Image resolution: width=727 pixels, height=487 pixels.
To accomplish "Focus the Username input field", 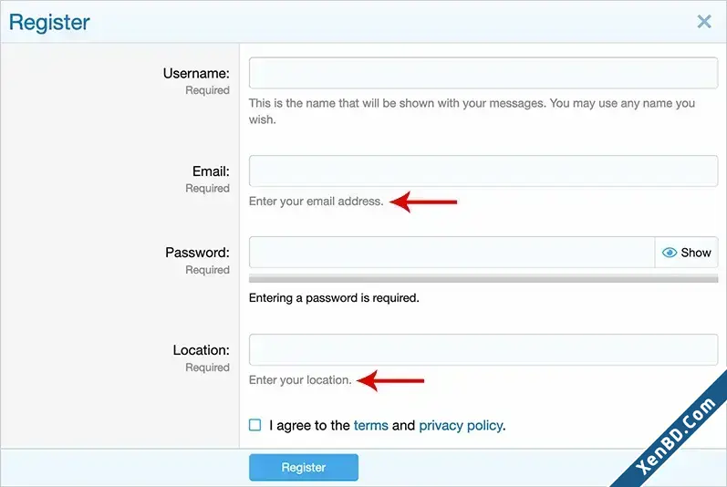I will pyautogui.click(x=483, y=73).
